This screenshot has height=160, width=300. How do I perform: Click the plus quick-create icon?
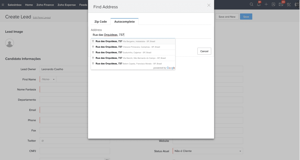[x=266, y=4]
